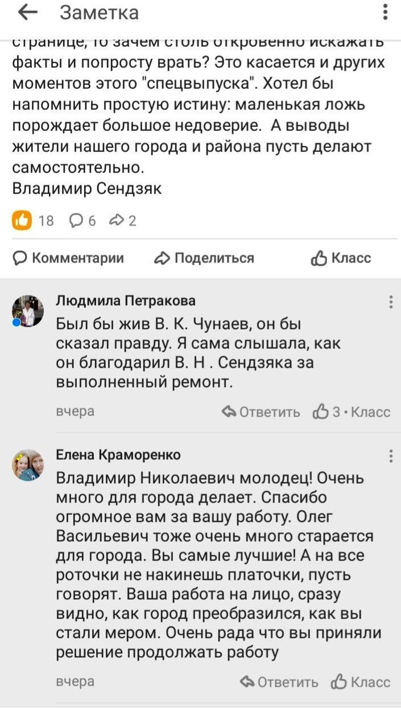The image size is (401, 709).
Task: Open the three-dot menu in the header
Action: click(386, 13)
